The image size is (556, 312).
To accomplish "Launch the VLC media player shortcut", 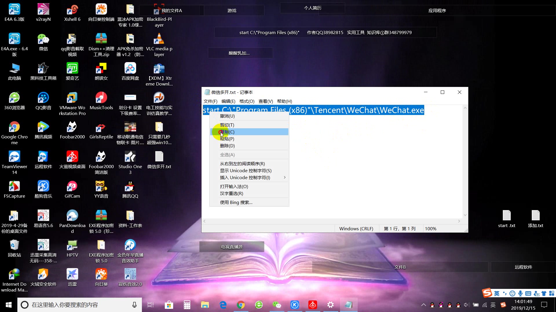I will (x=159, y=45).
